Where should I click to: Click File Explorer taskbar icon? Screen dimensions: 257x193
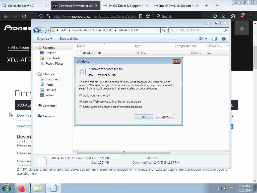[x=38, y=188]
